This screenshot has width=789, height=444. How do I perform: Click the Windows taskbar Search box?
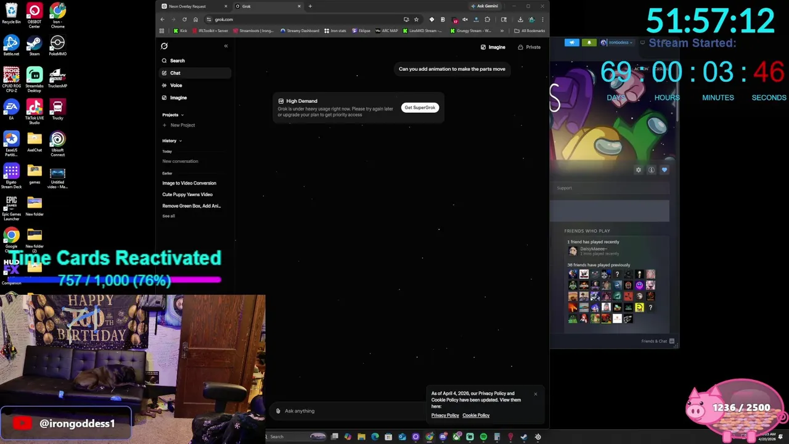point(297,437)
